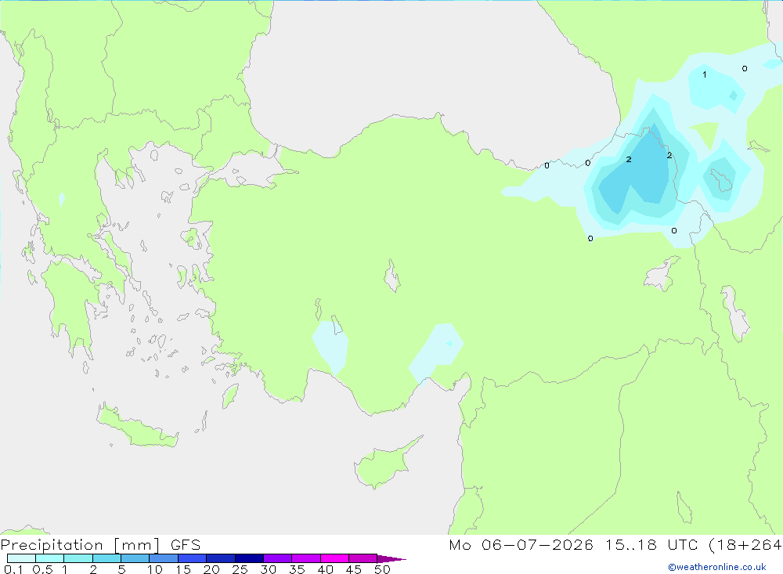783x574 pixels.
Task: Click the Mo 06-07-2026 15..18 UTC timestamp
Action: point(615,544)
